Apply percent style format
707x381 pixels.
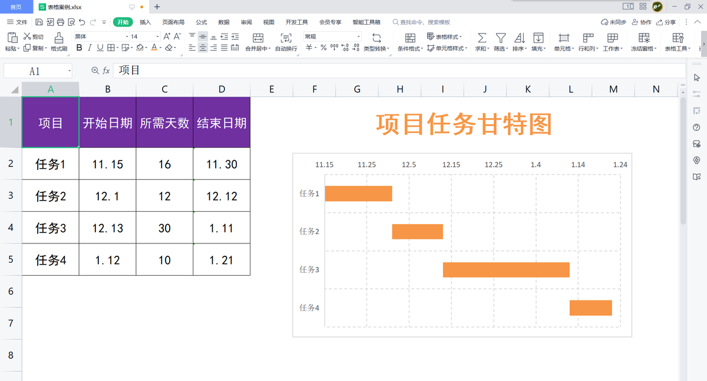323,48
